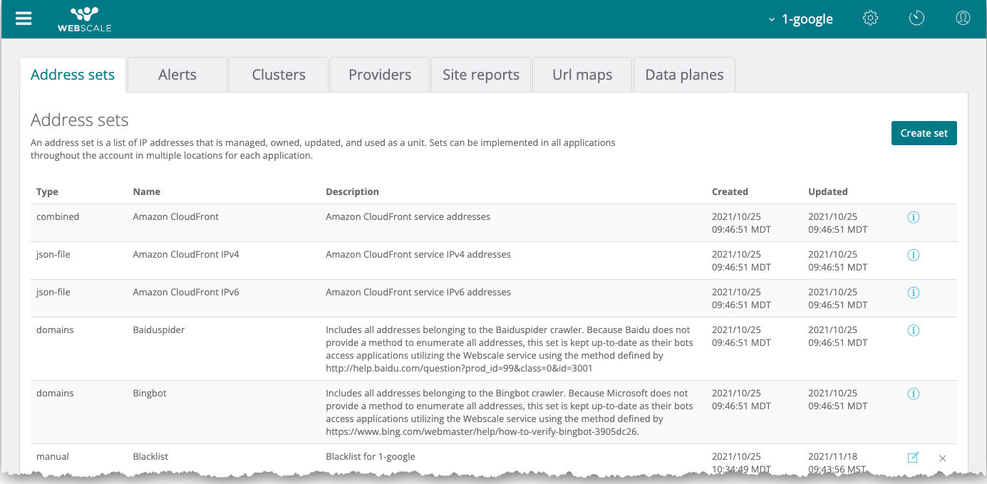The height and width of the screenshot is (484, 987).
Task: Open the timer/history clock icon
Action: pos(916,19)
